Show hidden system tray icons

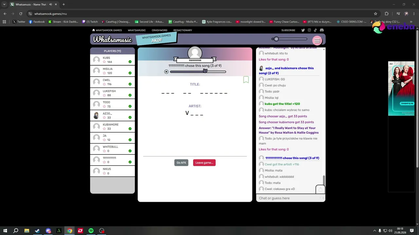point(374,231)
